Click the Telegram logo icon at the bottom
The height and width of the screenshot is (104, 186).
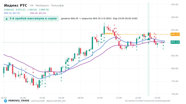tap(6, 101)
